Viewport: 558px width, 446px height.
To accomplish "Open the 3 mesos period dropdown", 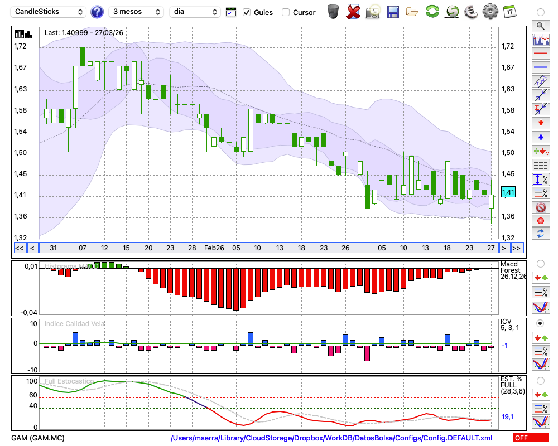I will [136, 12].
